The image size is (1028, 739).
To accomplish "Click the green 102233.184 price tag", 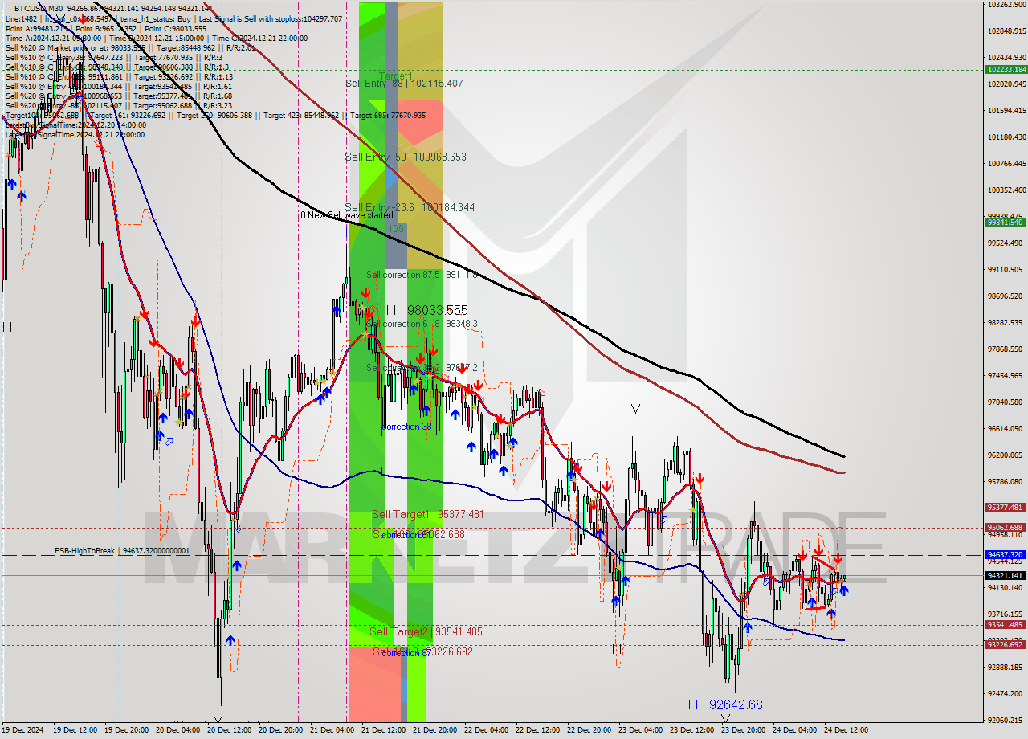I will 1006,70.
